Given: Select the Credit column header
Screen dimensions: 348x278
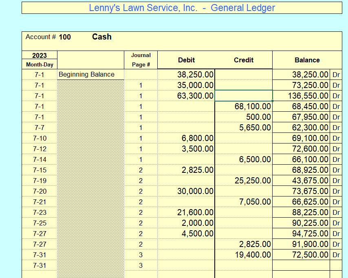Looking at the screenshot, I should coord(243,60).
